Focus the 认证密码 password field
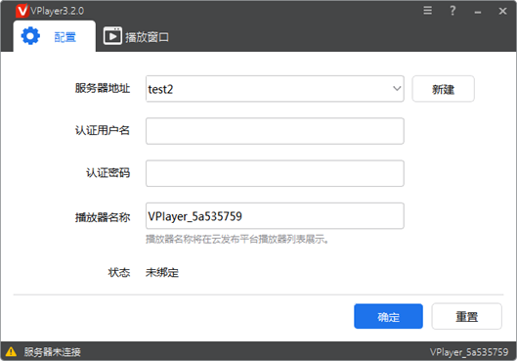This screenshot has width=517, height=361. click(x=275, y=173)
